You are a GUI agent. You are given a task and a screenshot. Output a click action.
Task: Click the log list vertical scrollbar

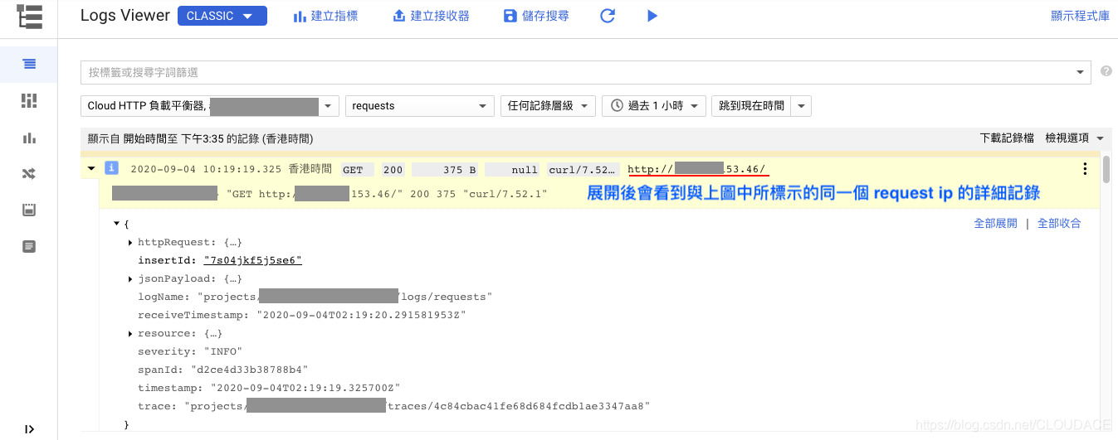(1106, 168)
